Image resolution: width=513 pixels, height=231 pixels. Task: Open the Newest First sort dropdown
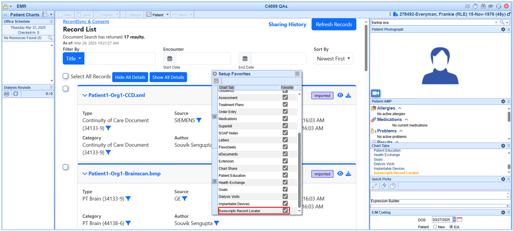(x=334, y=59)
